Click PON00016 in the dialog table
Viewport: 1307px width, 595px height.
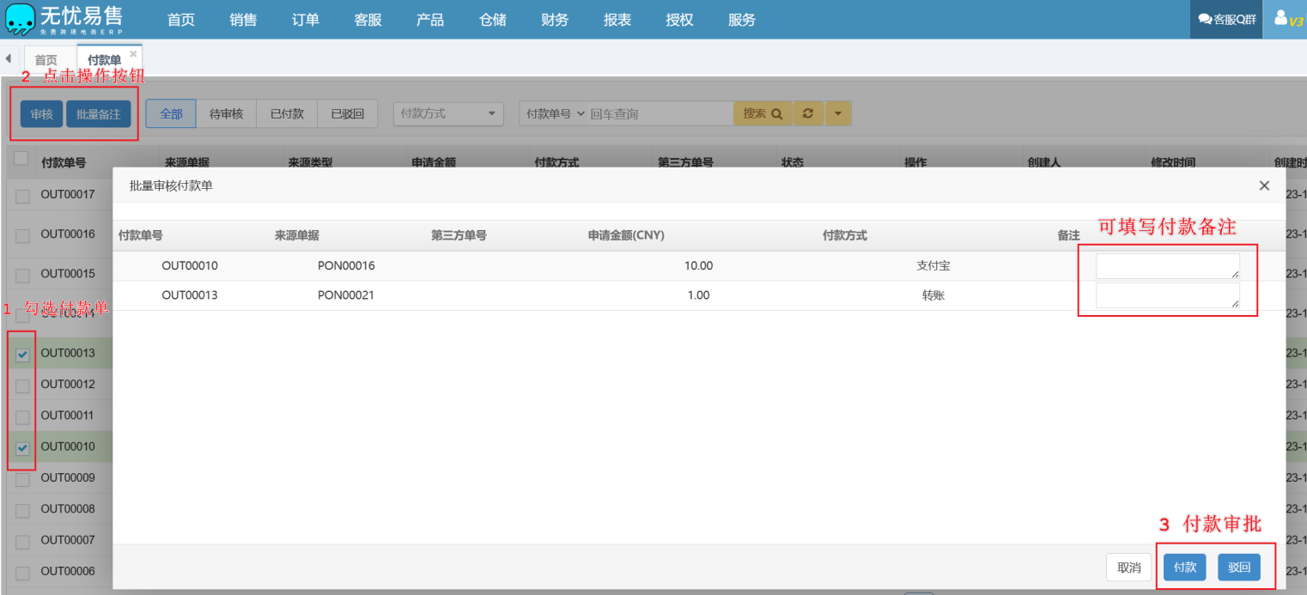pos(346,266)
